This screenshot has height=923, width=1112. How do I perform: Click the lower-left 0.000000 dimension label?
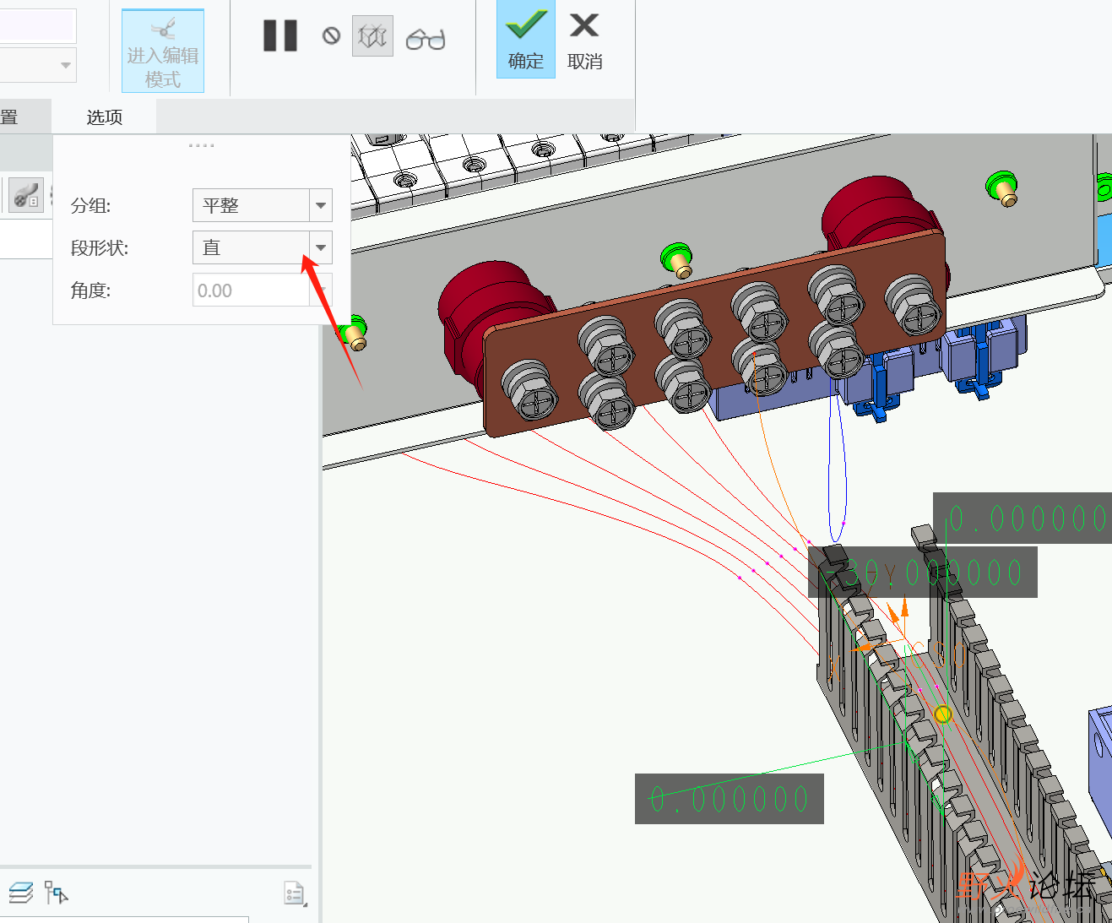[x=730, y=799]
